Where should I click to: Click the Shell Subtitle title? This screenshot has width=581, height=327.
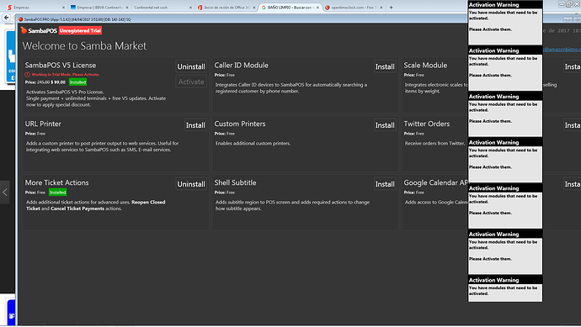235,182
